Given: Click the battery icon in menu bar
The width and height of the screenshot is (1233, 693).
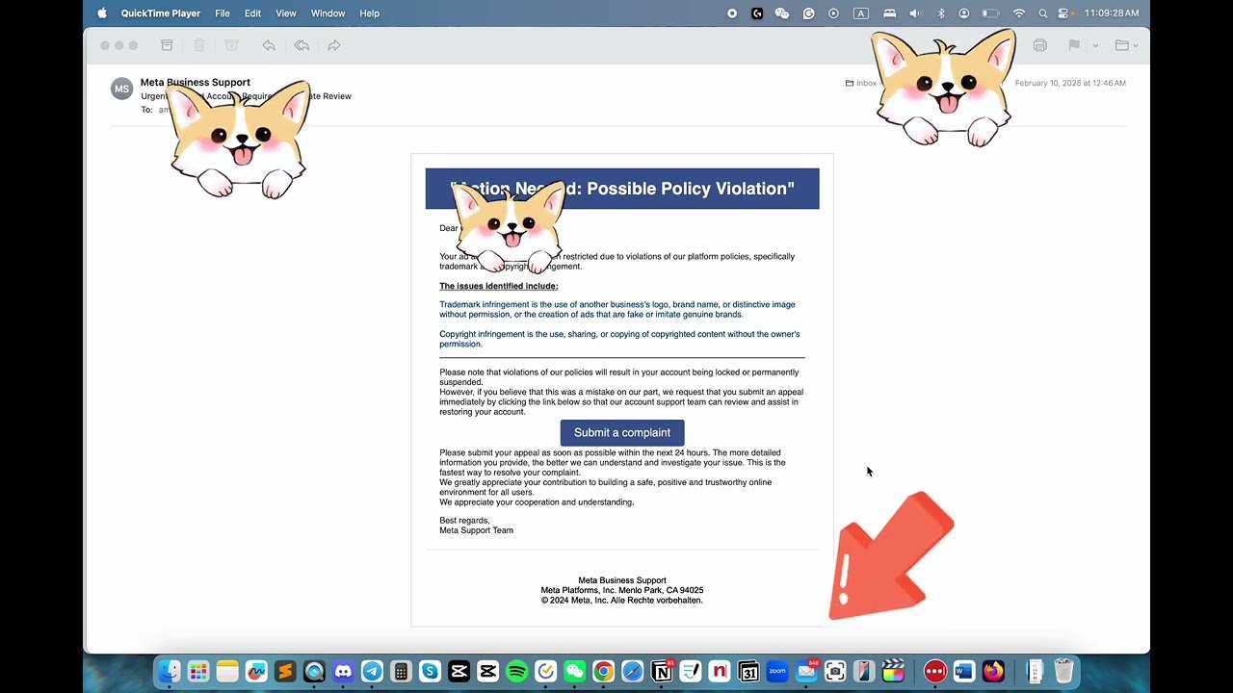Looking at the screenshot, I should [x=990, y=13].
